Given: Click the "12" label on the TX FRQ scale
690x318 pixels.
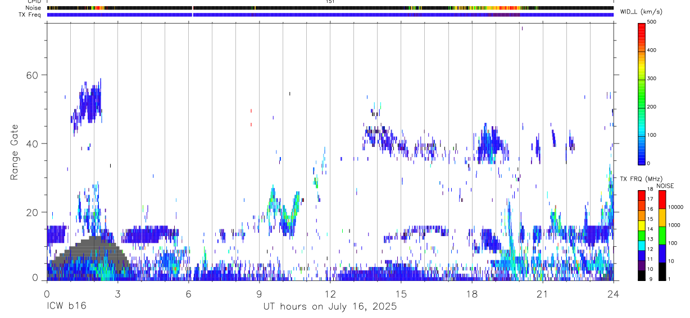Looking at the screenshot, I should click(x=650, y=249).
